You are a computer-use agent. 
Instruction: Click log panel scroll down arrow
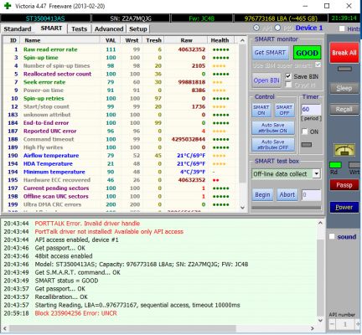tap(320, 321)
